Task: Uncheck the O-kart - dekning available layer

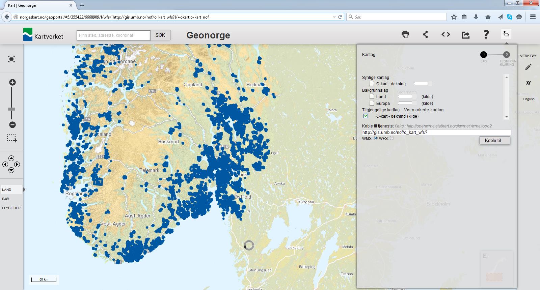Action: pos(366,116)
